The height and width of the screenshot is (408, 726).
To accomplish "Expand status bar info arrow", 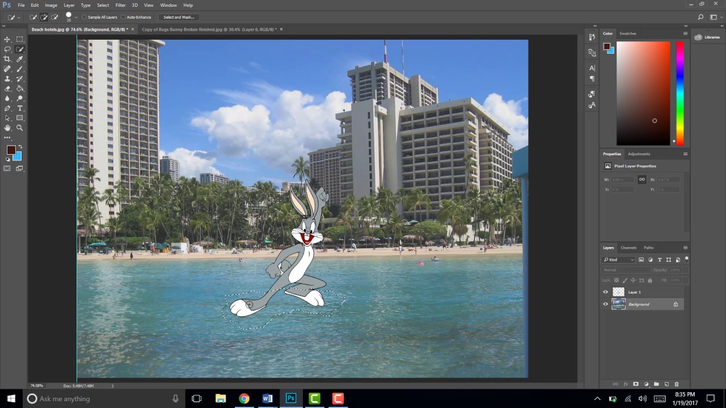I will coord(112,386).
